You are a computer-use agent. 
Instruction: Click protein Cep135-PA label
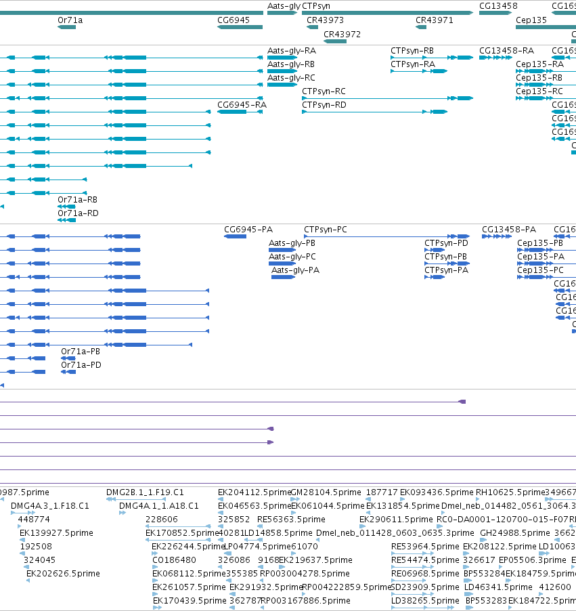pyautogui.click(x=541, y=257)
